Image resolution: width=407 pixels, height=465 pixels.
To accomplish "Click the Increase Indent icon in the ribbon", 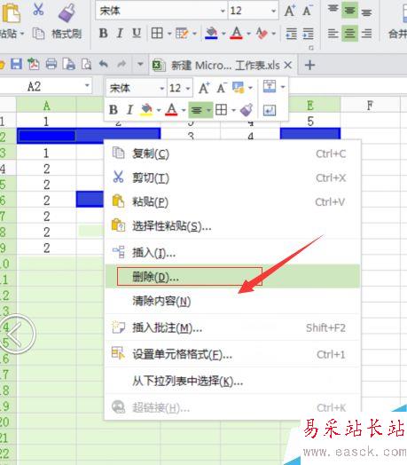I will click(308, 34).
